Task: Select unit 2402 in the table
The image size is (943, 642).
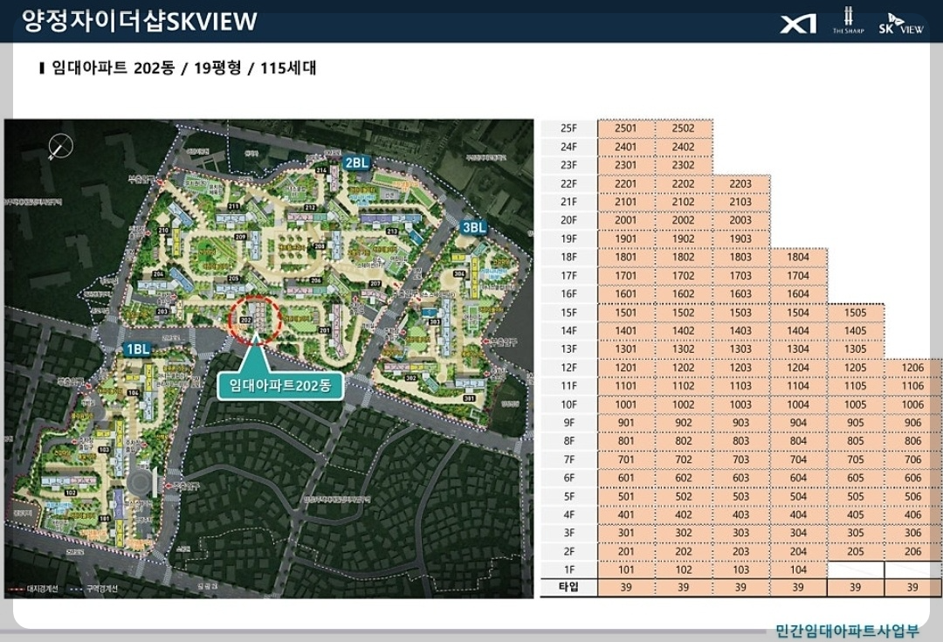Action: [684, 147]
